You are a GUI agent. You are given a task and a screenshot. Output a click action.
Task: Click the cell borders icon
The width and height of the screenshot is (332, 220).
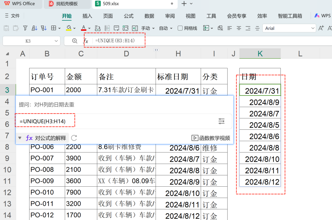coord(53,28)
